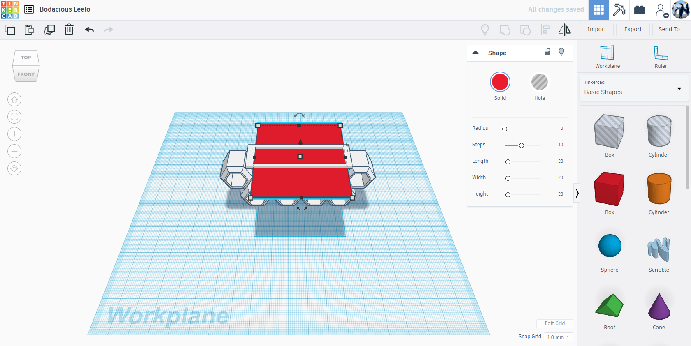Select the FRONT face of view cube
691x346 pixels.
click(26, 74)
